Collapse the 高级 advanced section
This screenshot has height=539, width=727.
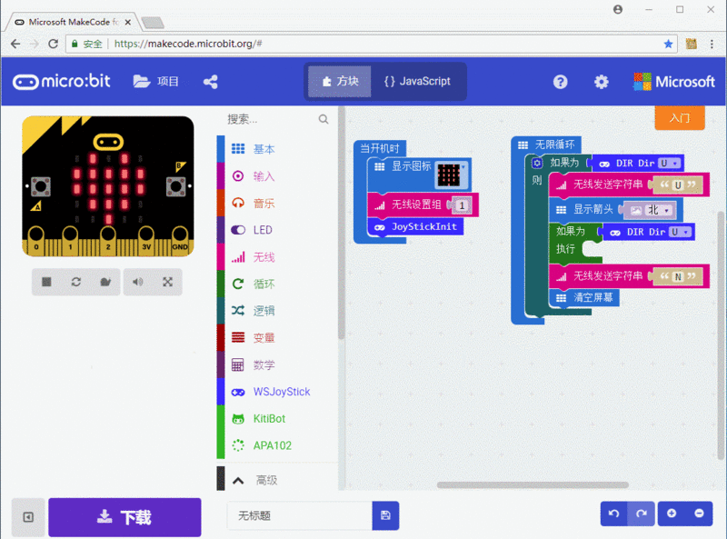(277, 480)
